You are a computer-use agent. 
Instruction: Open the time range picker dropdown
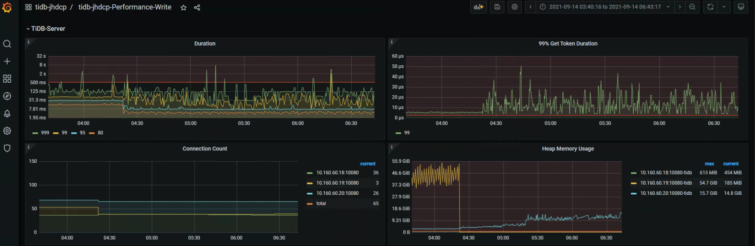604,7
